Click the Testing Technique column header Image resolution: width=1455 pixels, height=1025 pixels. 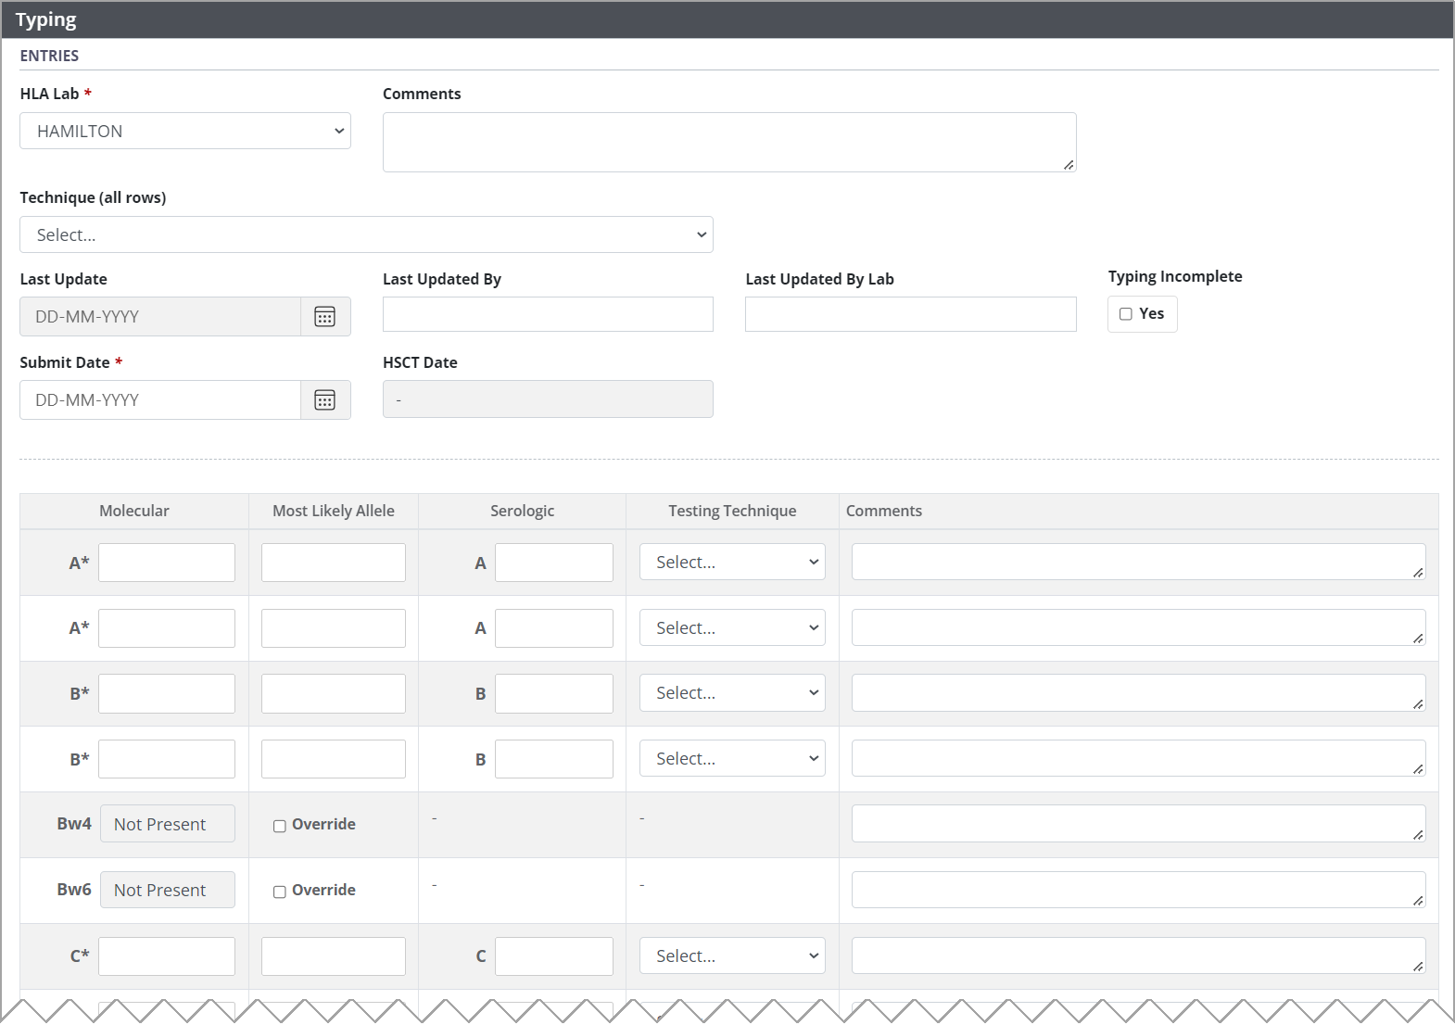point(732,511)
